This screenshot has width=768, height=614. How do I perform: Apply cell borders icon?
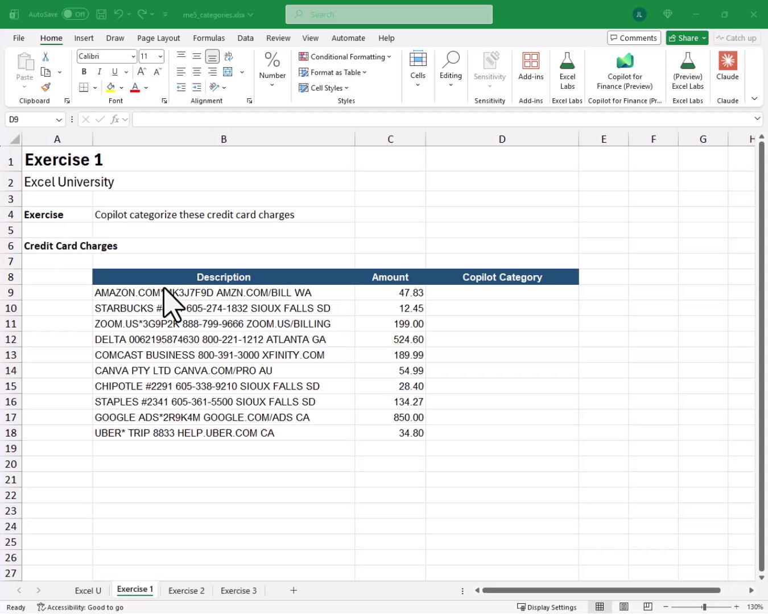point(84,88)
